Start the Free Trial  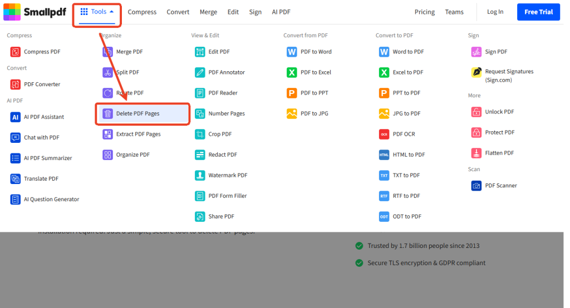pos(538,12)
